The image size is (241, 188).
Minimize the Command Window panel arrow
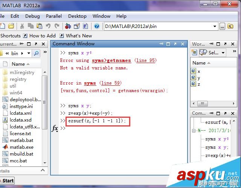click(161, 44)
